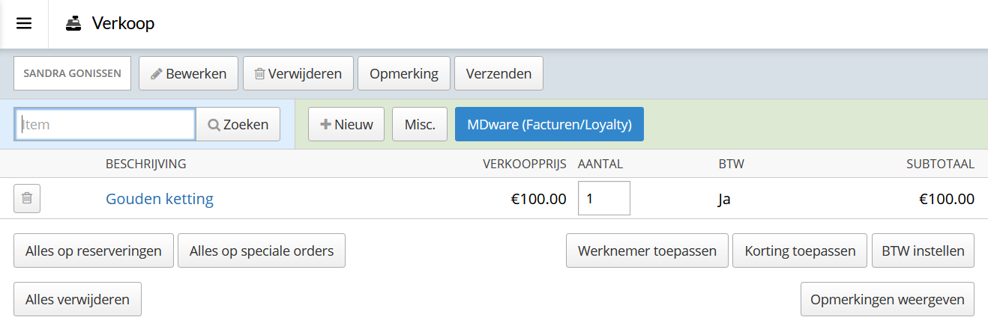Select Alles op speciale orders
The width and height of the screenshot is (988, 329).
click(x=262, y=250)
